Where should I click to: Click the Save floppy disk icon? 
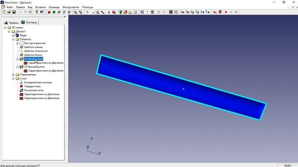[14, 12]
